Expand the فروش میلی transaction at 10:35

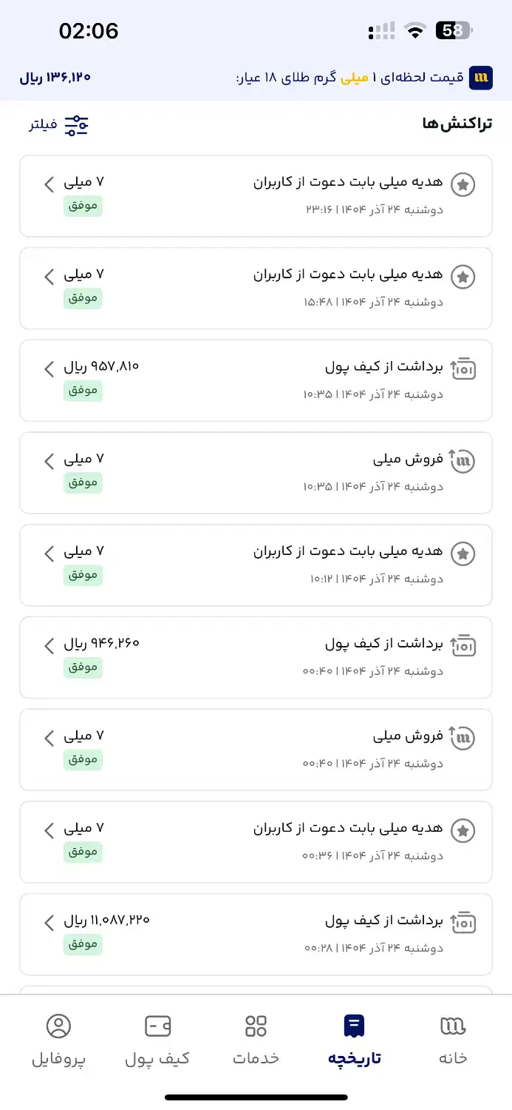pyautogui.click(x=48, y=461)
